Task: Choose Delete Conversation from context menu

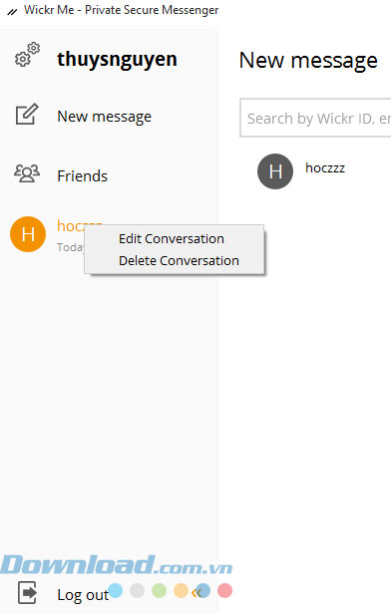Action: pos(179,261)
